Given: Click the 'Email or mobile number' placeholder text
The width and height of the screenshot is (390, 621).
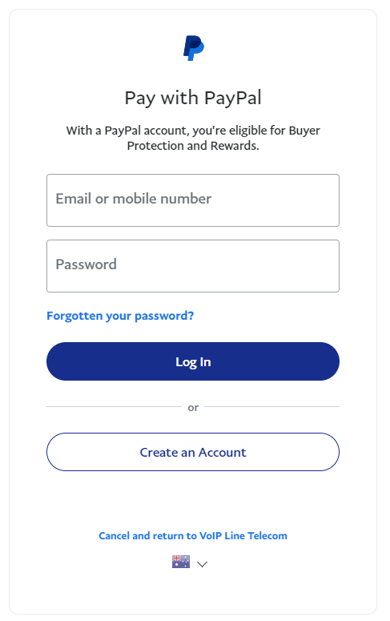Looking at the screenshot, I should 134,199.
